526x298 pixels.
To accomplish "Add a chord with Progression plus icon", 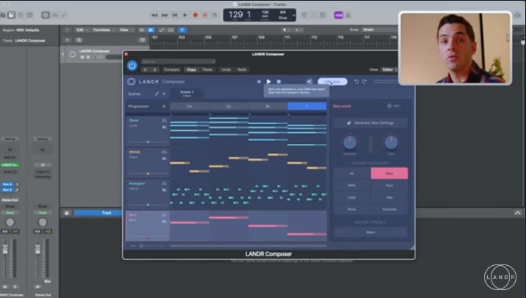I will click(x=164, y=106).
